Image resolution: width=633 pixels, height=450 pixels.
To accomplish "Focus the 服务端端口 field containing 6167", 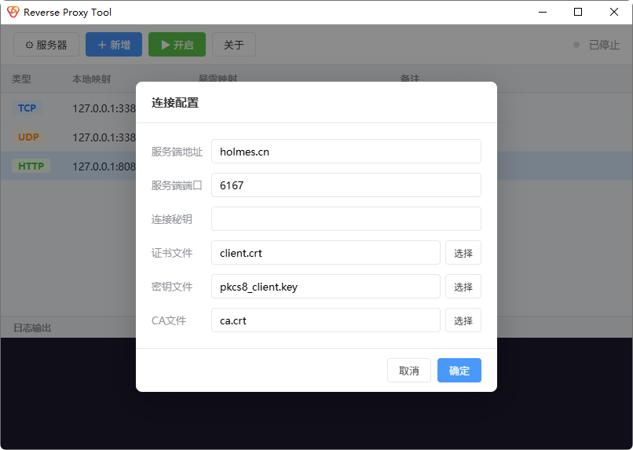I will click(346, 185).
